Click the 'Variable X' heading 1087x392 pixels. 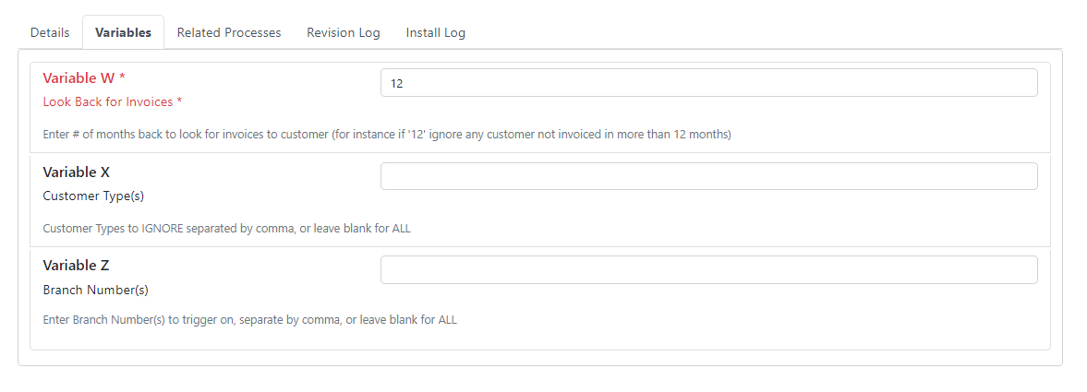(77, 172)
